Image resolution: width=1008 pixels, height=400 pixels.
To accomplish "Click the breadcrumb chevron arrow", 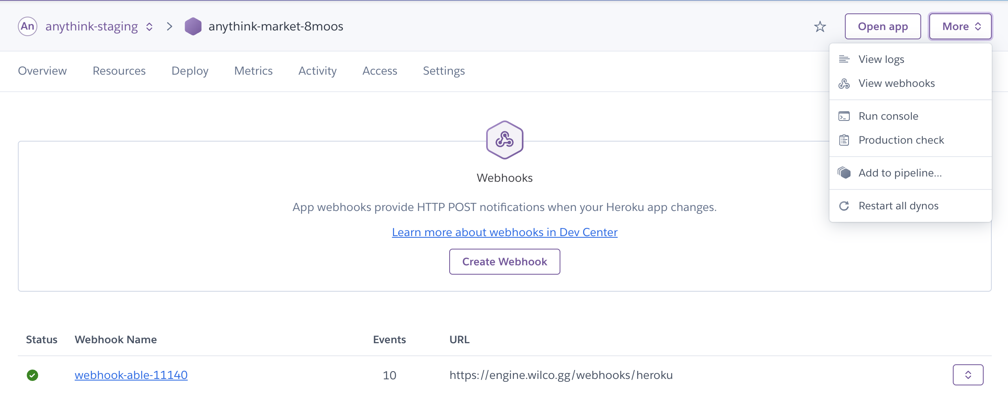I will [x=169, y=26].
